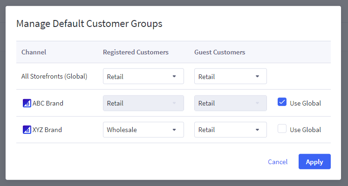Select the All Storefronts (Global) row label

coord(55,76)
